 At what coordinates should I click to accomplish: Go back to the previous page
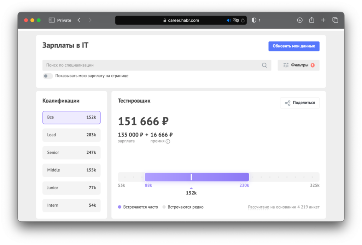(79, 20)
